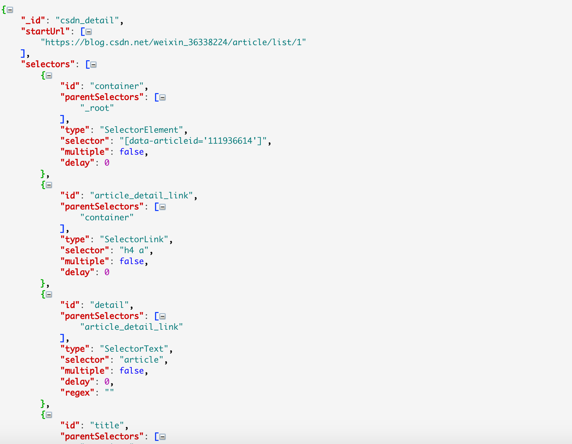Click the "h4 a" selector value
Screen dimensions: 572x444
(x=134, y=250)
